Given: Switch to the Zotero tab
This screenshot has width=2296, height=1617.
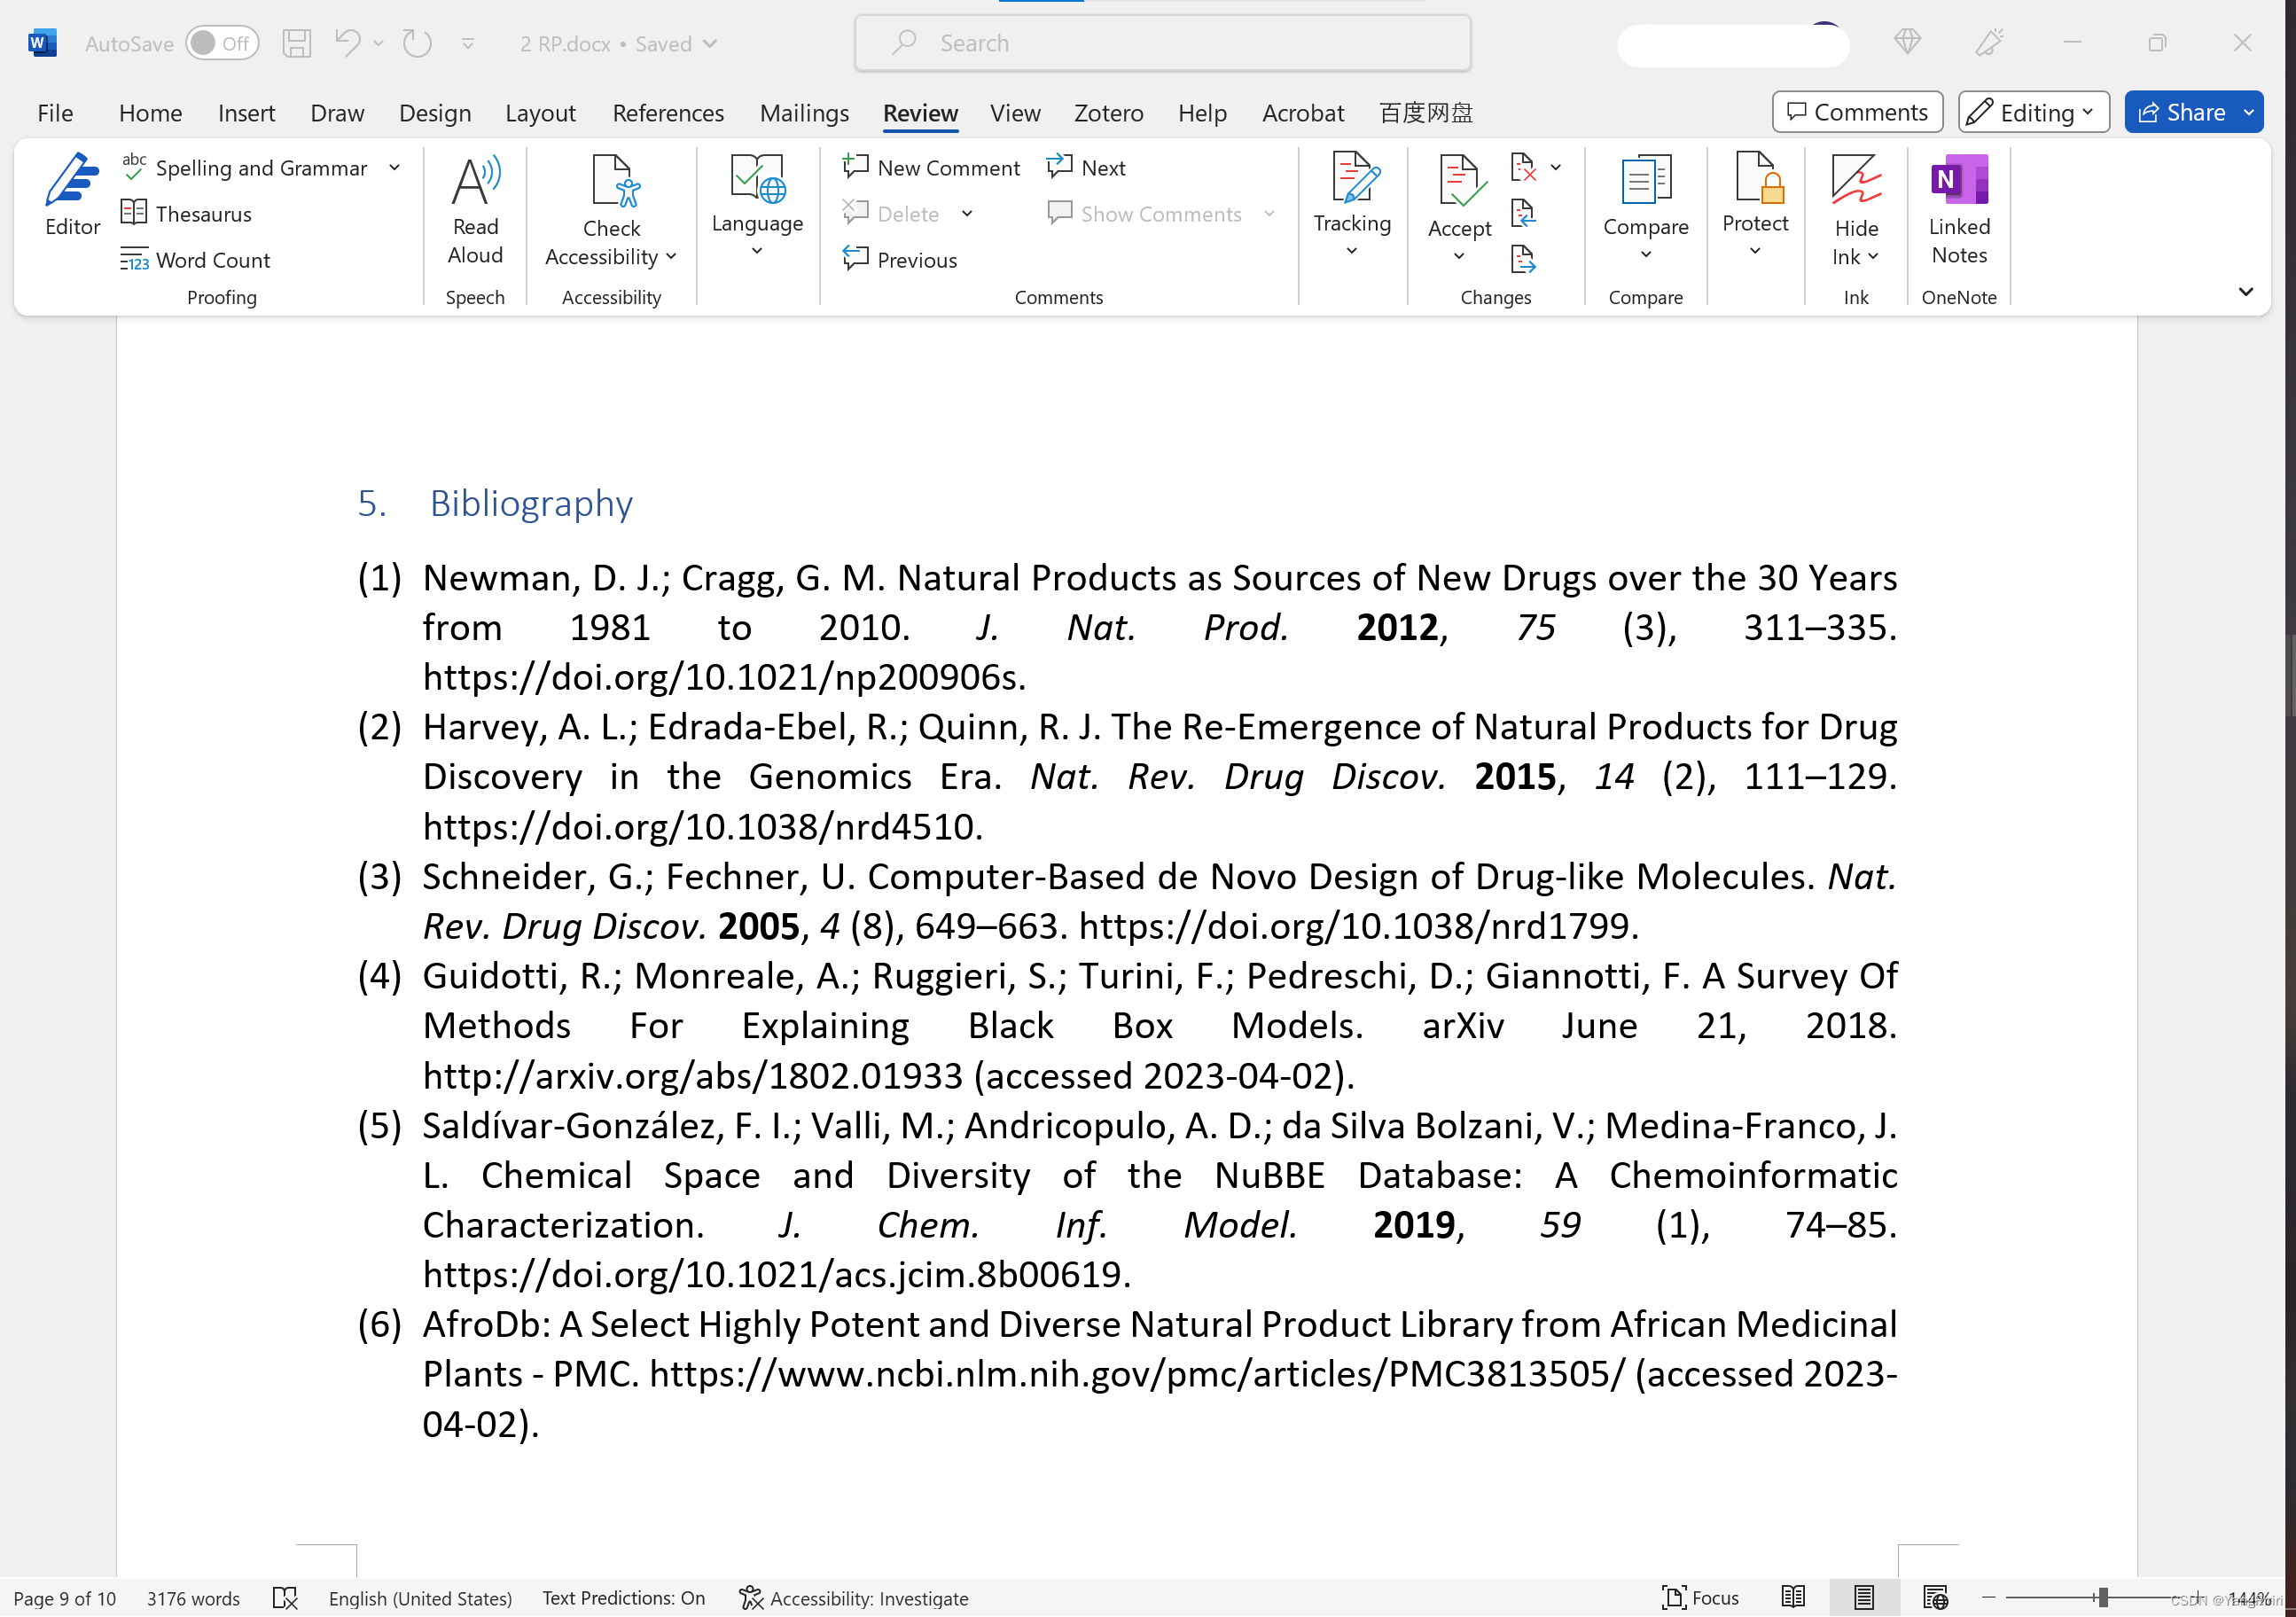Looking at the screenshot, I should (x=1107, y=113).
